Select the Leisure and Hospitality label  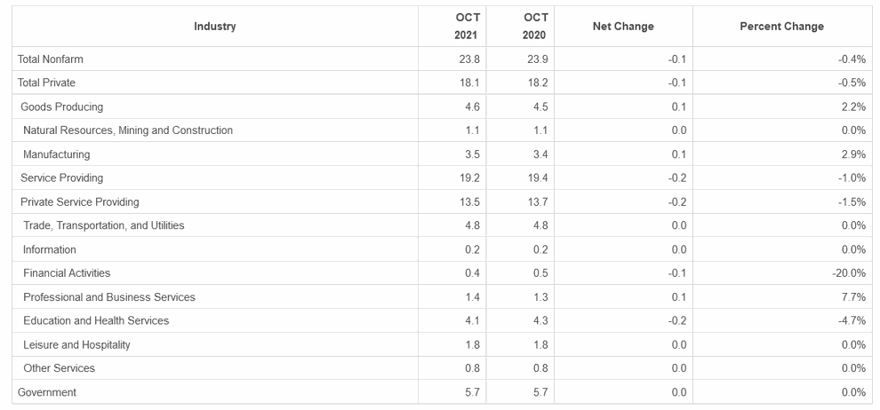(76, 344)
